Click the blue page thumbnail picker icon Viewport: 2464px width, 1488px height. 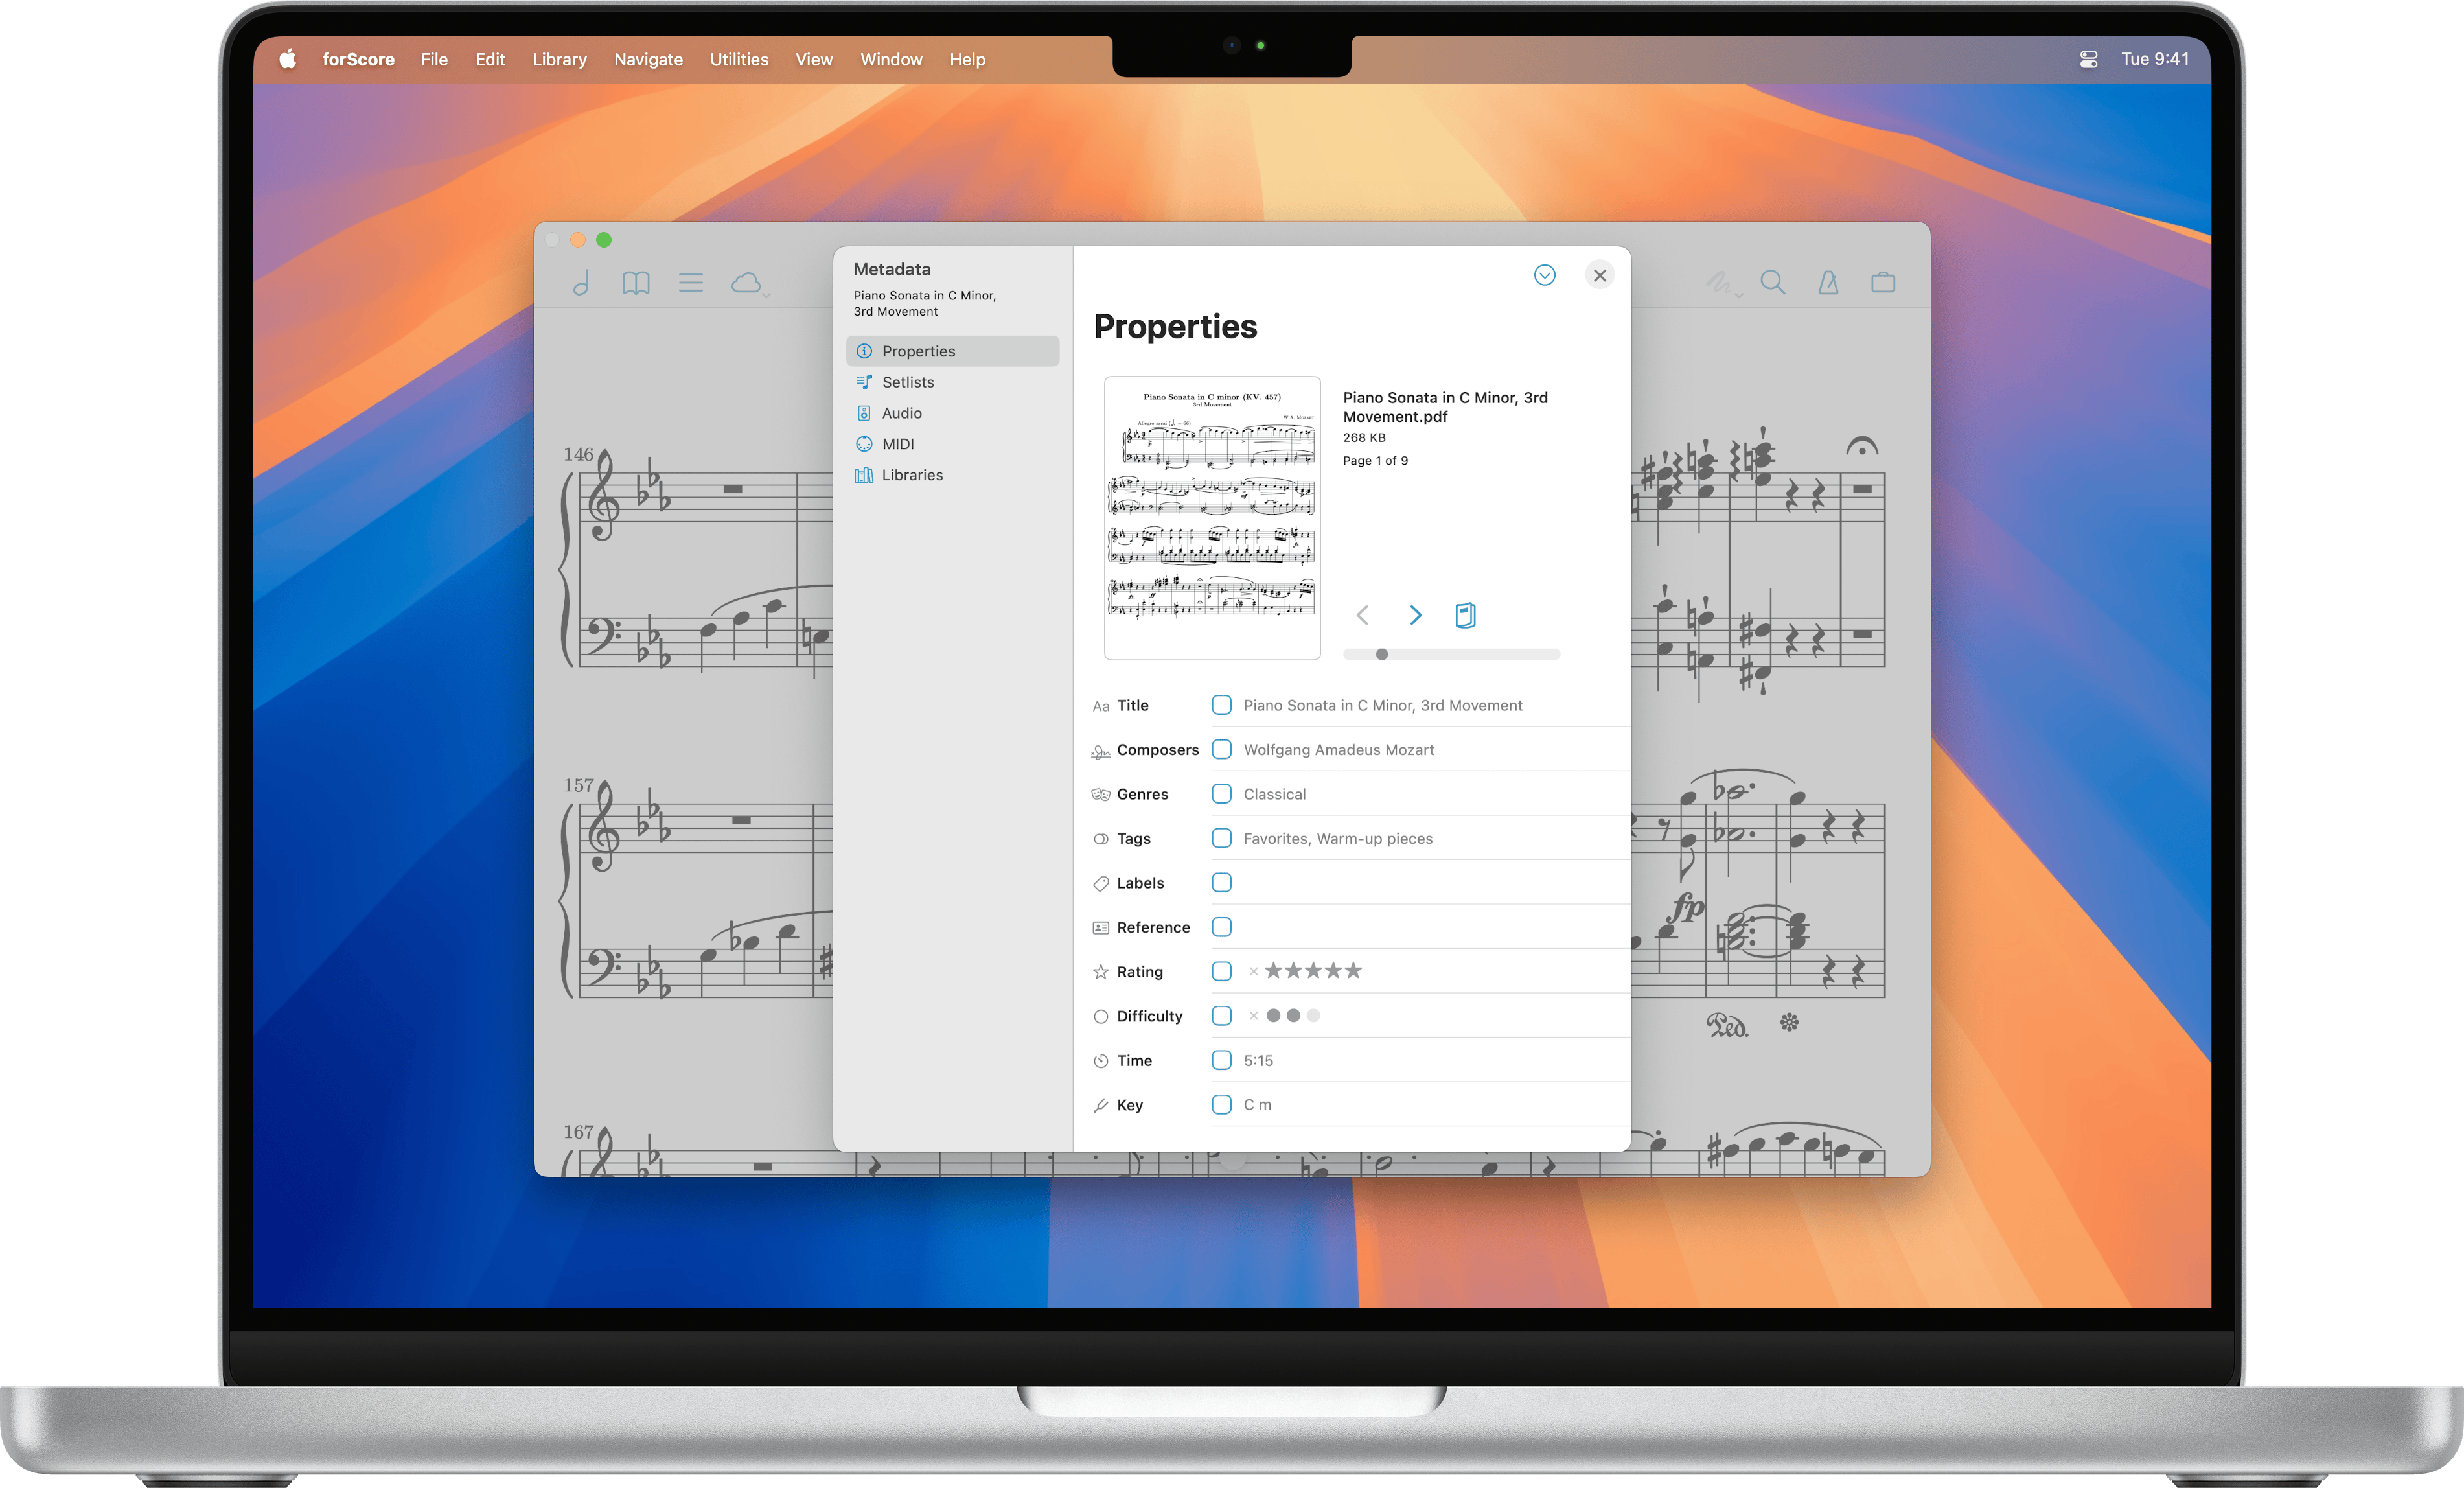1465,615
